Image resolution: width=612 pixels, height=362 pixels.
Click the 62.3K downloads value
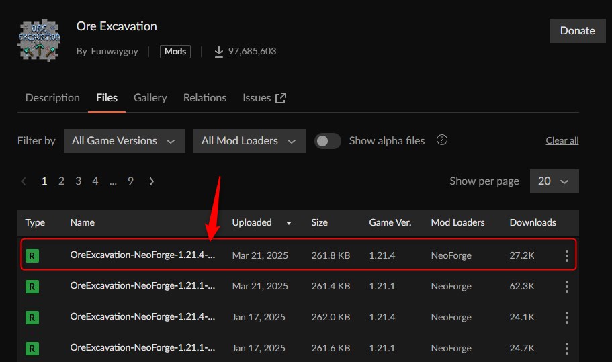522,286
